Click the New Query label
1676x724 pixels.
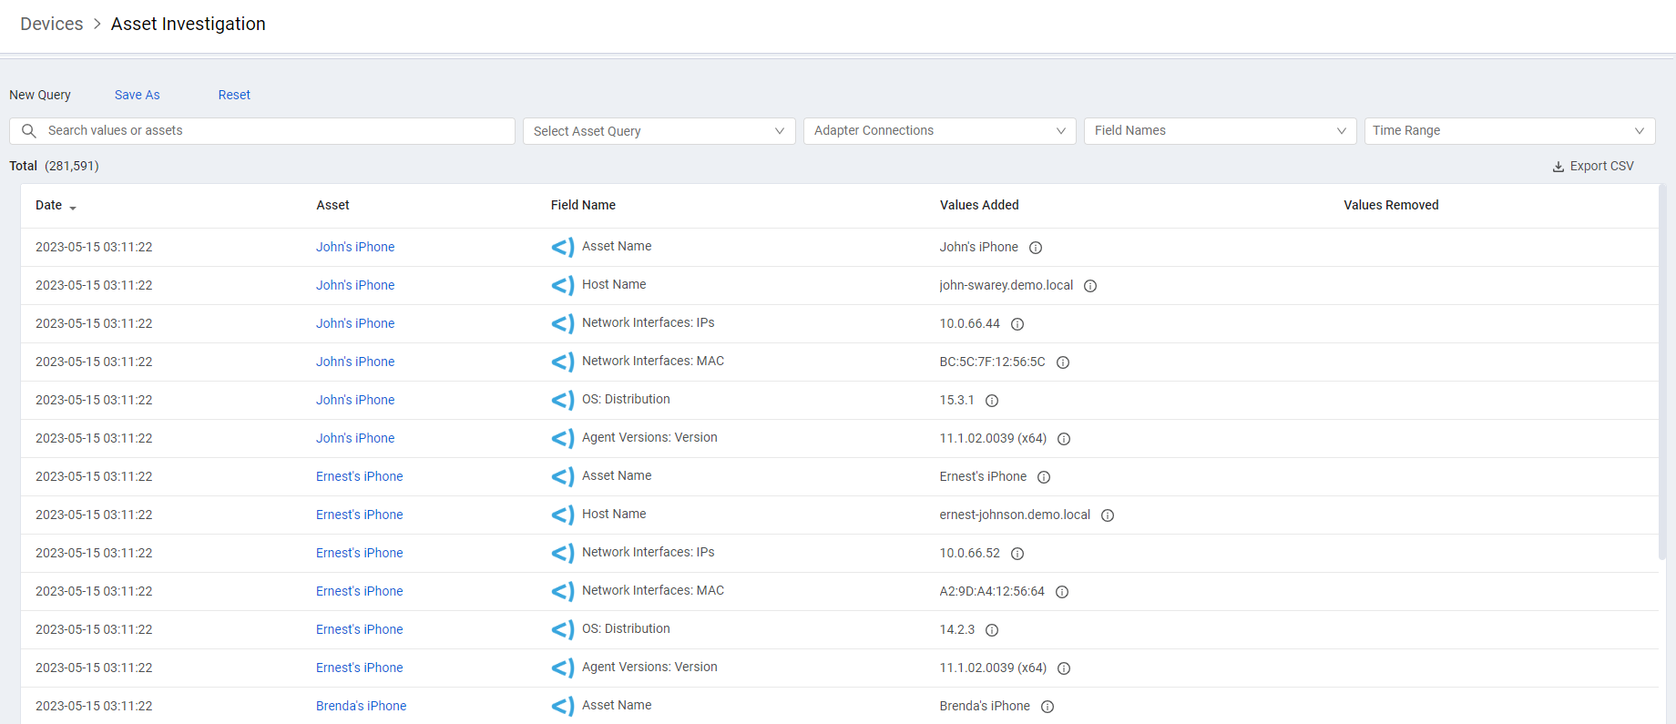40,95
